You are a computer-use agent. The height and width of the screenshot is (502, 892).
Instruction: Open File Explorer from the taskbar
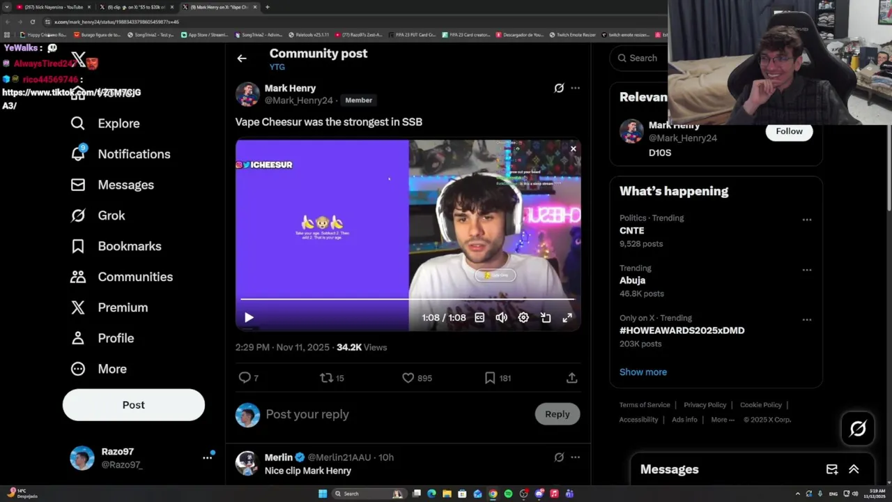point(447,494)
